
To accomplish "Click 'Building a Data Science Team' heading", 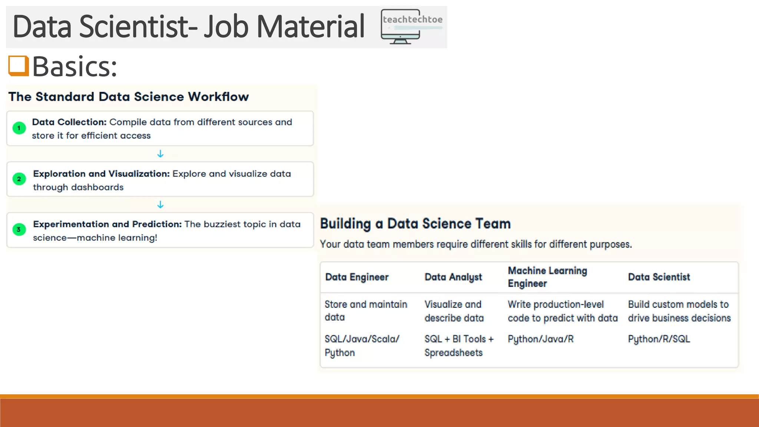I will pyautogui.click(x=415, y=224).
